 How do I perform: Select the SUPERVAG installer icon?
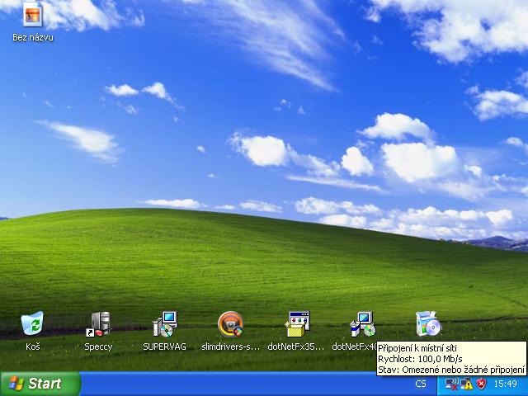pyautogui.click(x=164, y=324)
